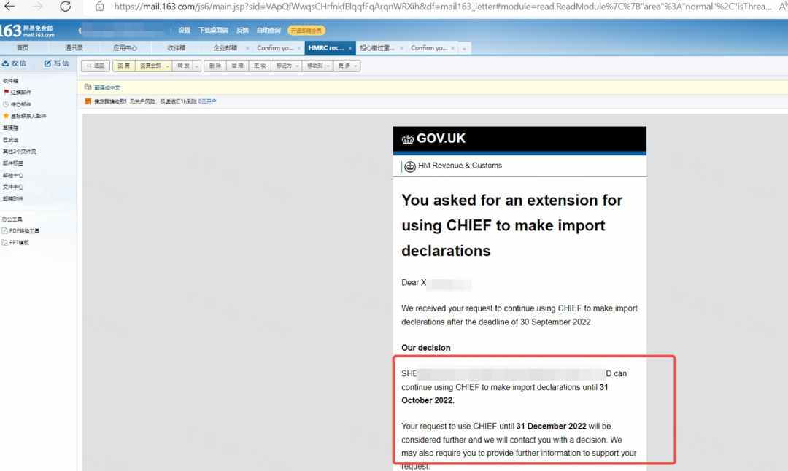Click the site info lock icon in address bar

[99, 7]
